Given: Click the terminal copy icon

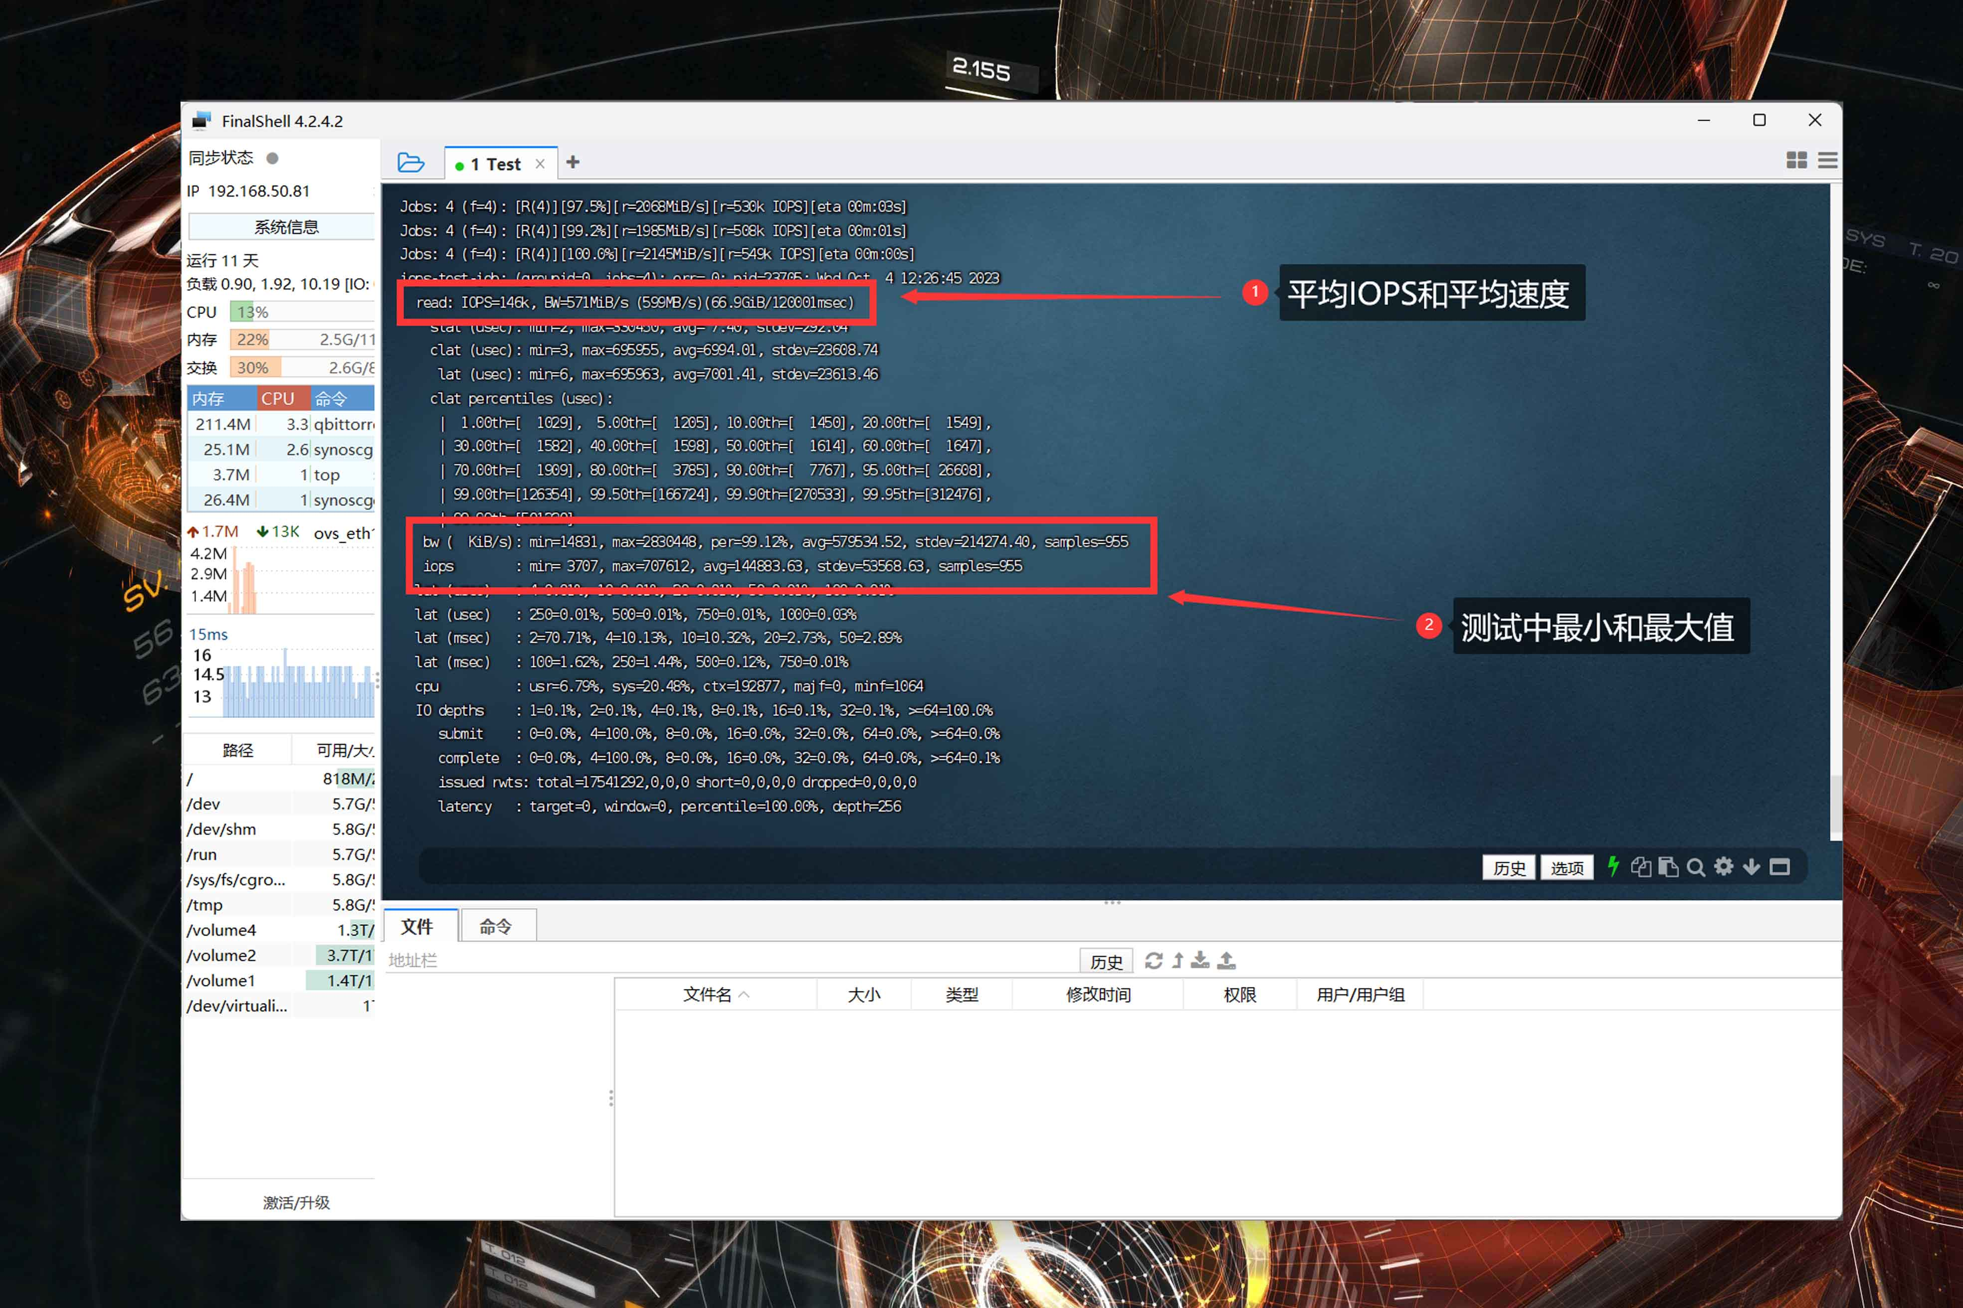Looking at the screenshot, I should pyautogui.click(x=1641, y=867).
